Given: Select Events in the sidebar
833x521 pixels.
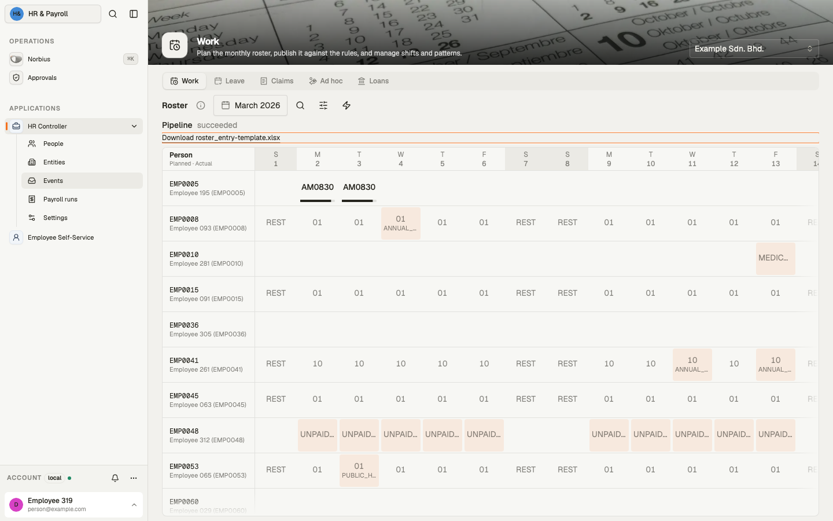Looking at the screenshot, I should click(82, 181).
